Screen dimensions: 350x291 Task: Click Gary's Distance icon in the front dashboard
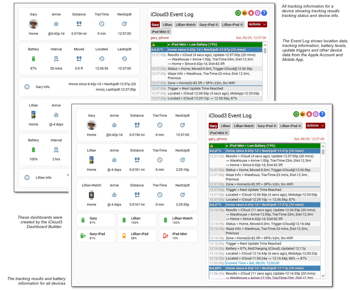click(137, 125)
